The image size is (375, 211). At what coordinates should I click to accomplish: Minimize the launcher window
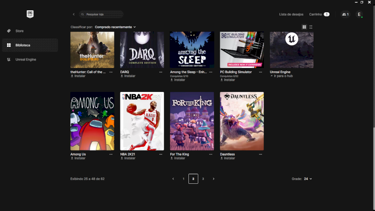356,2
